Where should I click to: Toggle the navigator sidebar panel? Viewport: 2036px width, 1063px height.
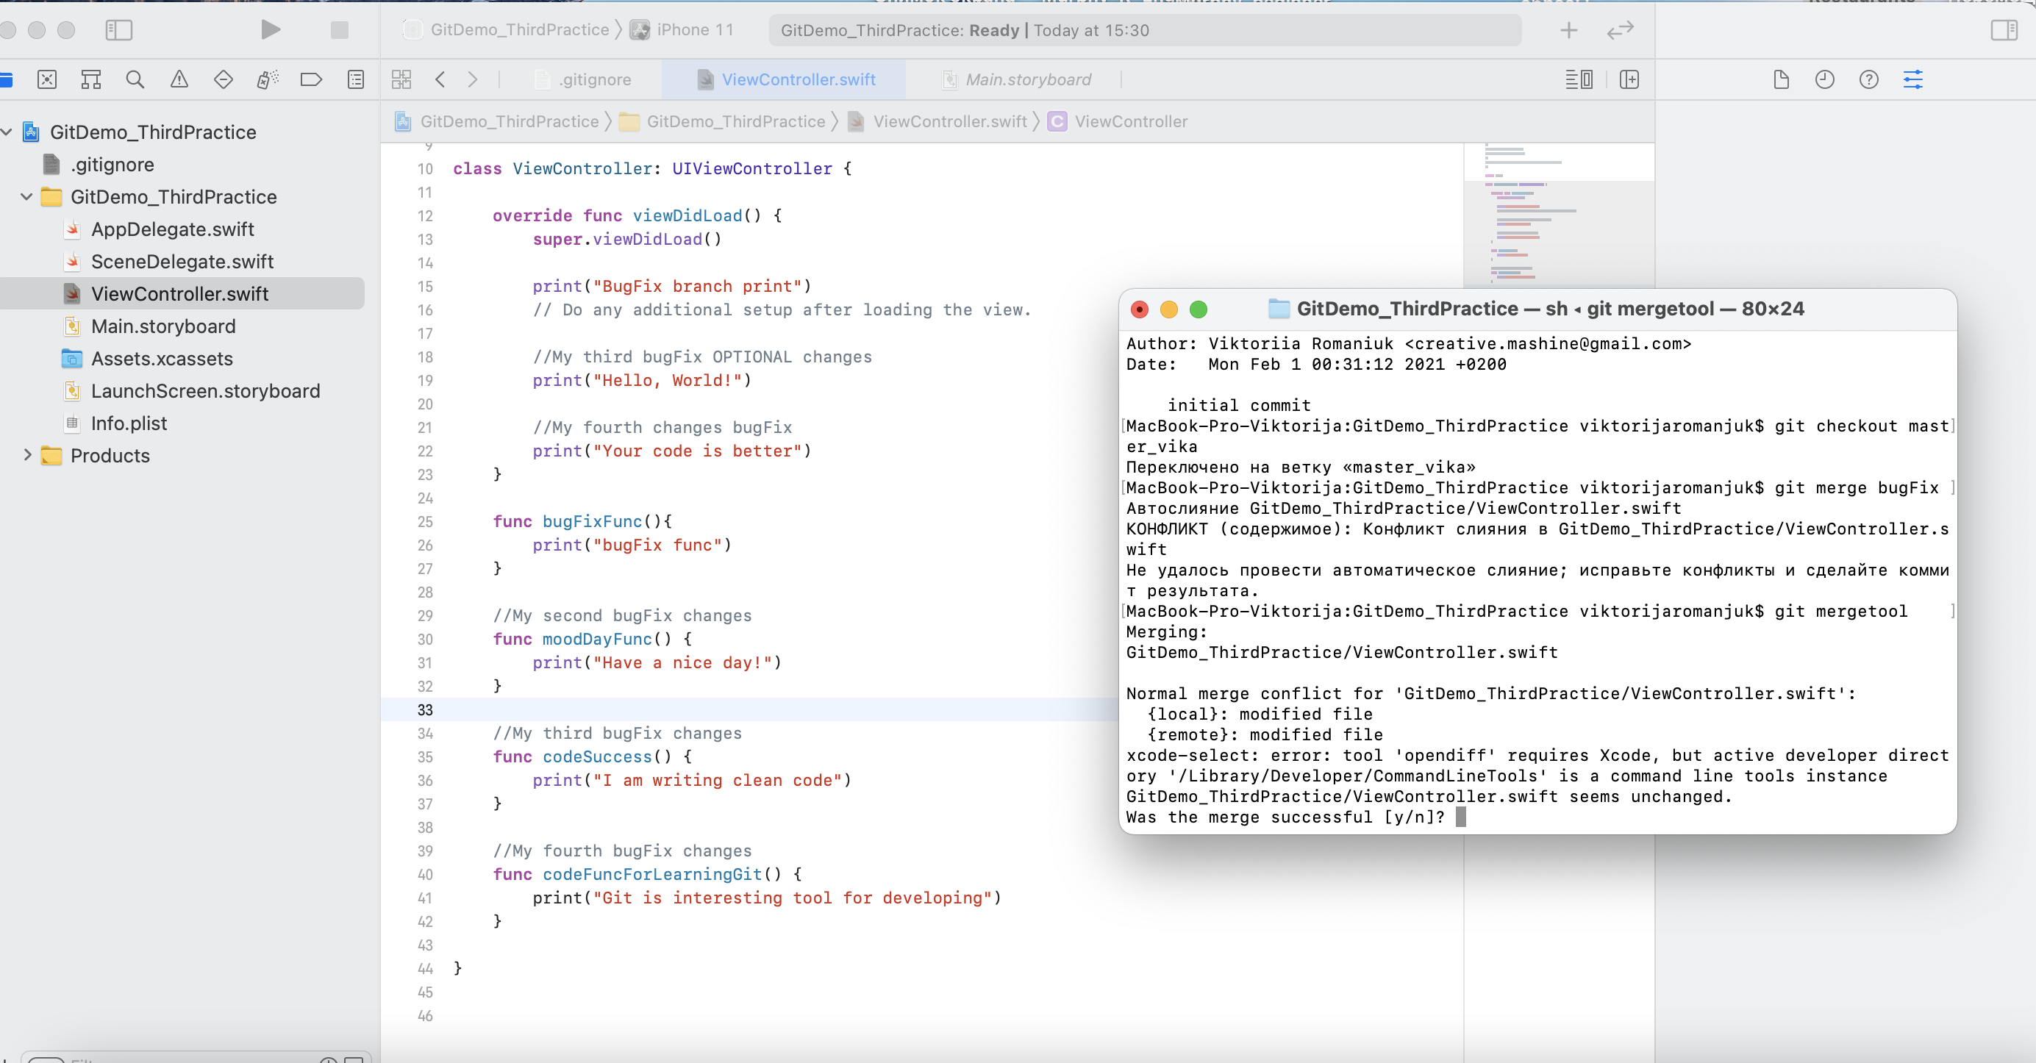coord(118,30)
